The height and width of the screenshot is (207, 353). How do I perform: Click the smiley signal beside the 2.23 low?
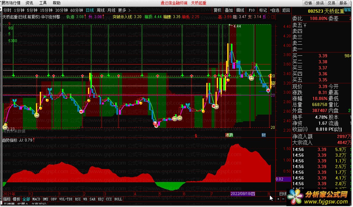[5, 127]
